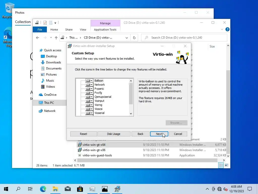This screenshot has height=194, width=258.
Task: Switch to Large icons view layout
Action: (227, 165)
